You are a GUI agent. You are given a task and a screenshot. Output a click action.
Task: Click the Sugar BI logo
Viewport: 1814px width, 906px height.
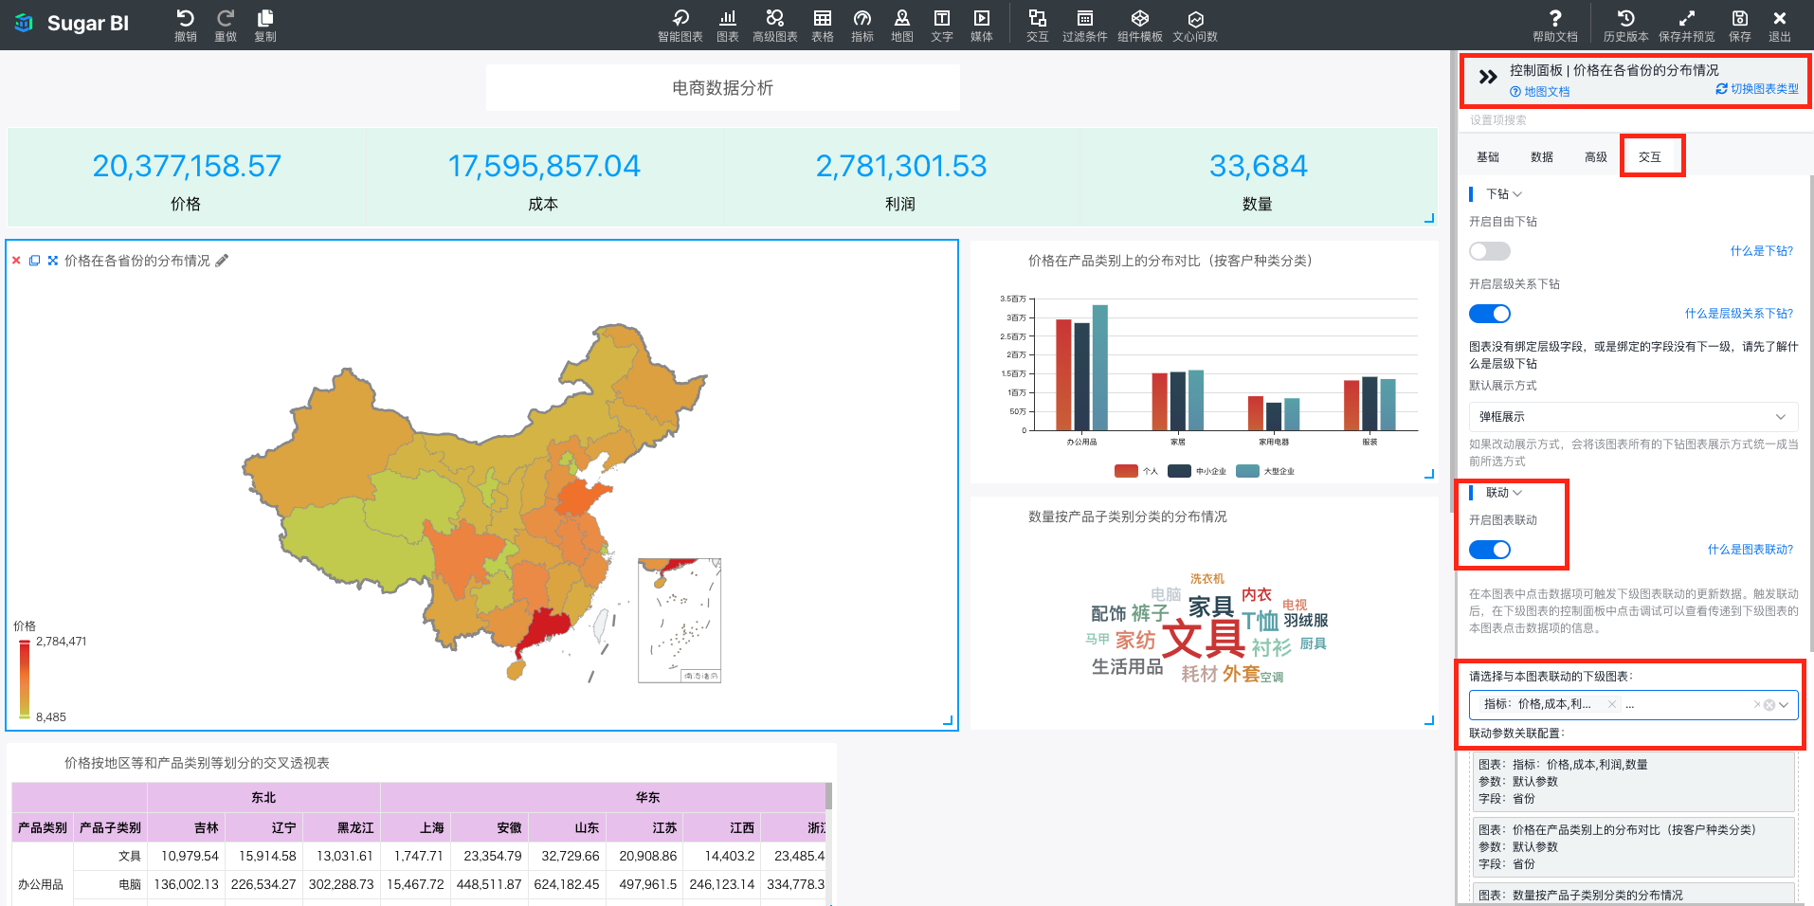click(x=72, y=23)
